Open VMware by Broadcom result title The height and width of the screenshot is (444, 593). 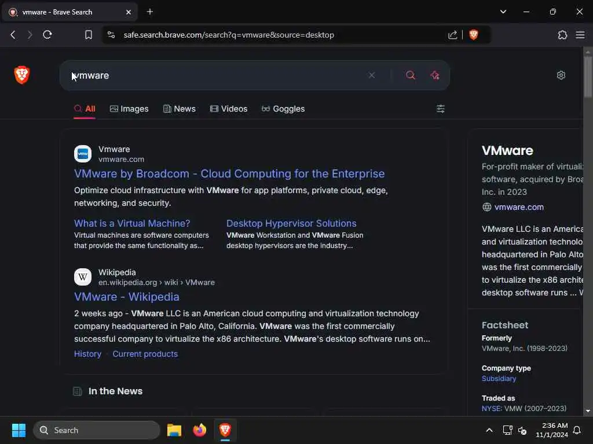pos(229,173)
